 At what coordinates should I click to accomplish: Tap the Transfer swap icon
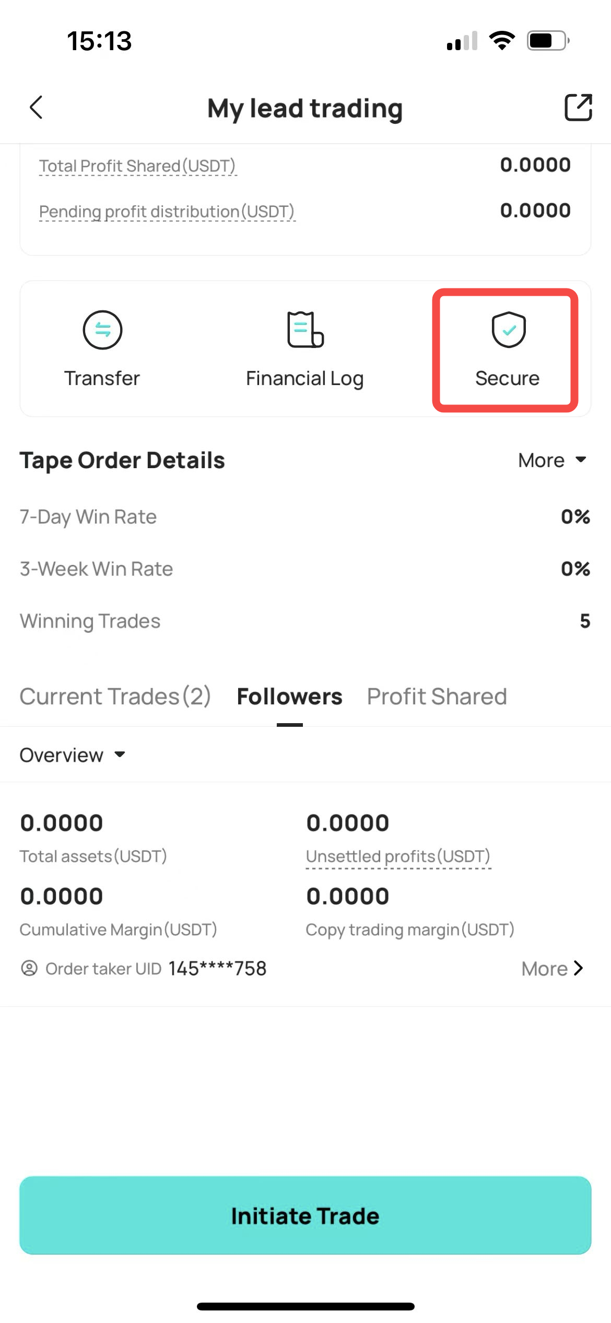[x=102, y=330]
